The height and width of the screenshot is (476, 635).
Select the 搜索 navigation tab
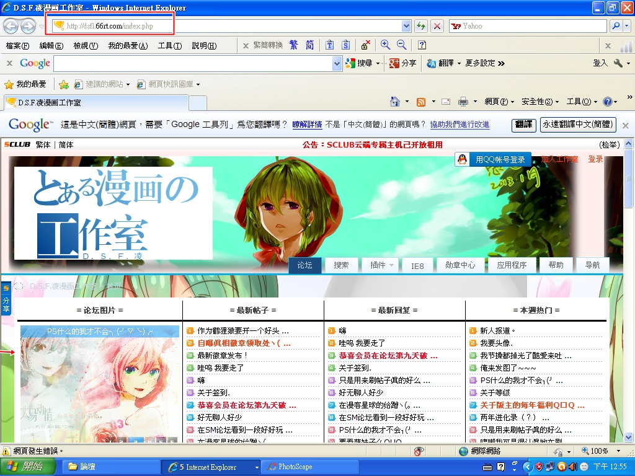tap(341, 265)
